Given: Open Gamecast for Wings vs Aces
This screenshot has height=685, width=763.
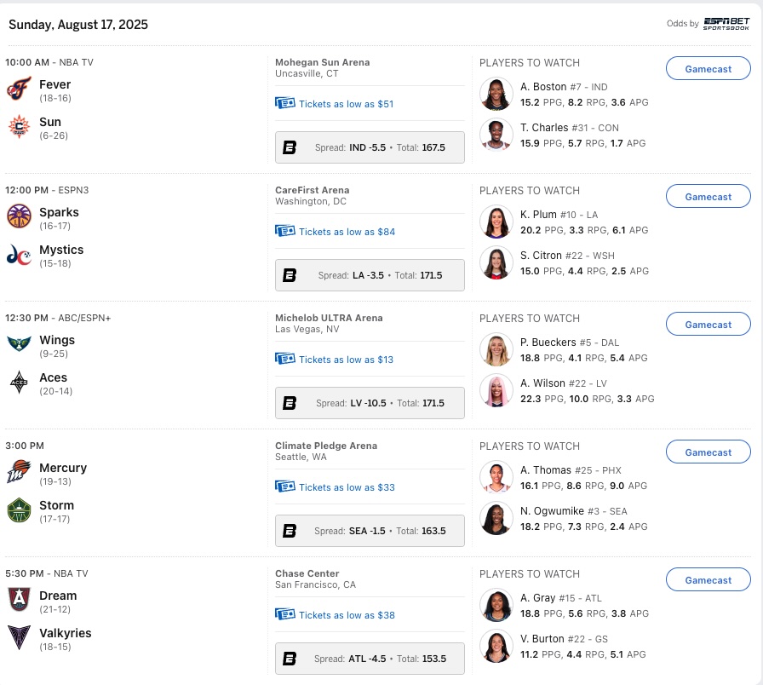Looking at the screenshot, I should [x=708, y=325].
